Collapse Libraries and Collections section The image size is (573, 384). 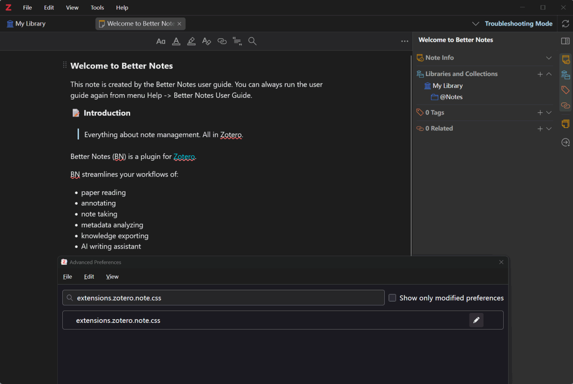549,74
